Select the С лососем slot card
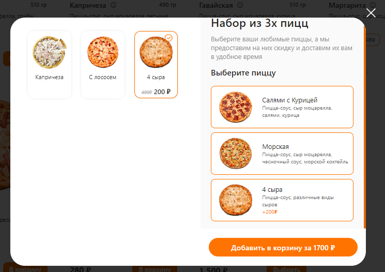Image resolution: width=385 pixels, height=272 pixels. [x=103, y=65]
